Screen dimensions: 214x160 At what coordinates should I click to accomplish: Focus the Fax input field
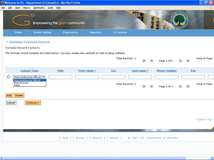click(193, 77)
